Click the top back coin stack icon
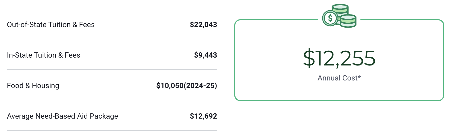 click(340, 8)
